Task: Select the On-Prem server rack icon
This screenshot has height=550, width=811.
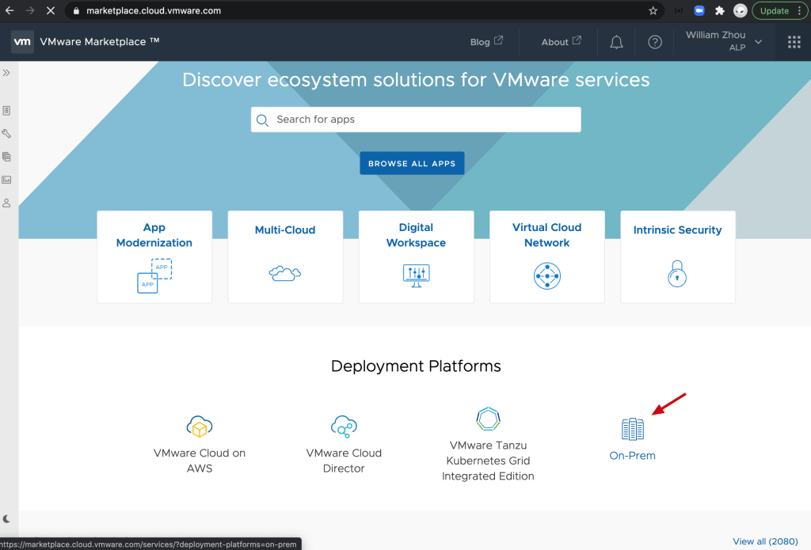Action: pos(632,429)
